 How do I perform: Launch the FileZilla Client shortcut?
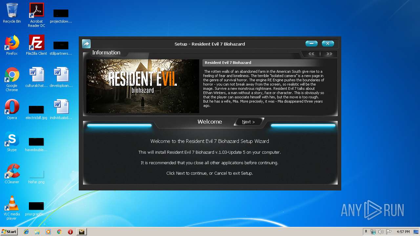tap(36, 46)
